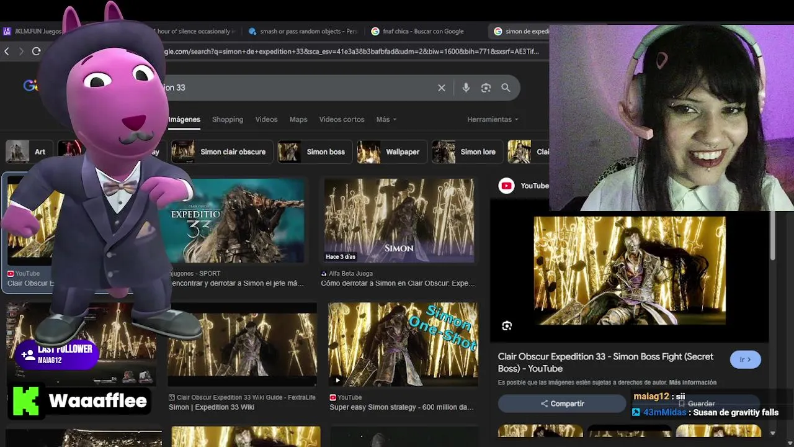The width and height of the screenshot is (794, 447).
Task: Click the browser back arrow
Action: click(x=7, y=52)
